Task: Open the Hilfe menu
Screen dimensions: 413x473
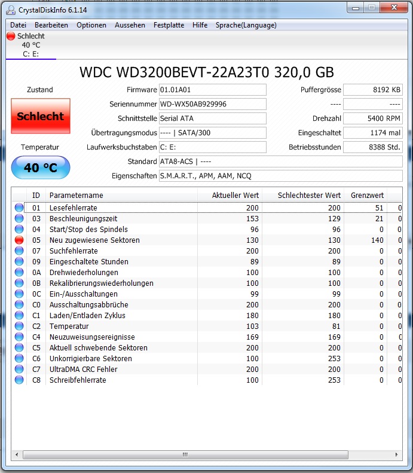Action: (200, 25)
